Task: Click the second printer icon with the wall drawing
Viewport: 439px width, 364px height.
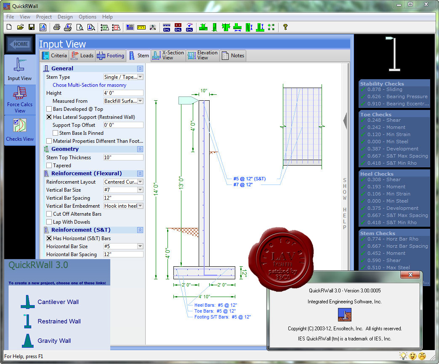Action: pos(68,27)
